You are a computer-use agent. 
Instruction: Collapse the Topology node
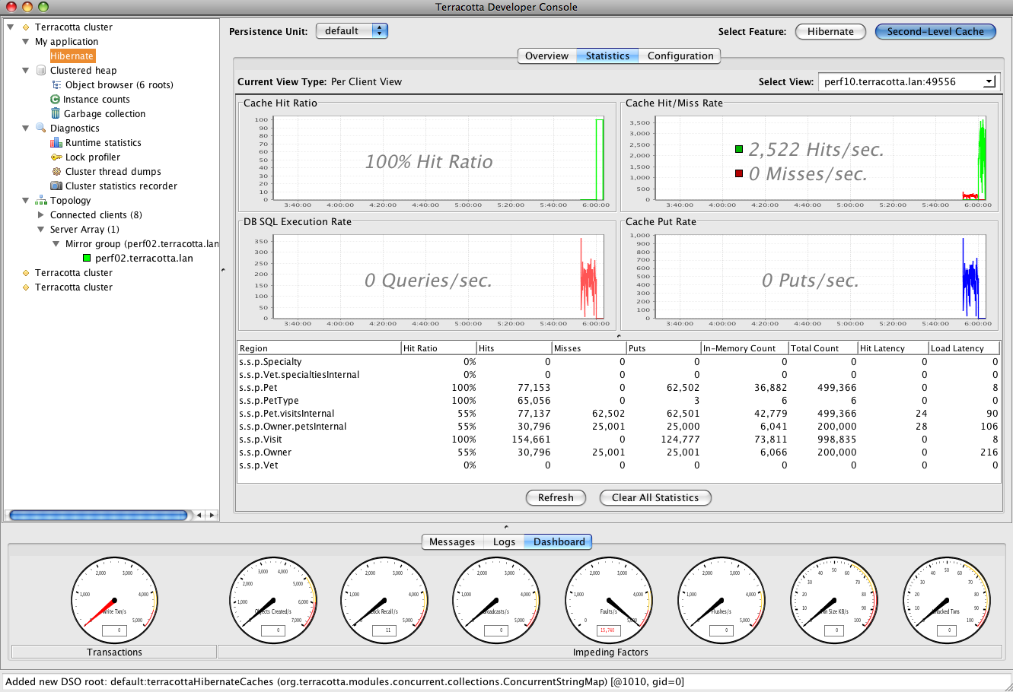click(26, 201)
